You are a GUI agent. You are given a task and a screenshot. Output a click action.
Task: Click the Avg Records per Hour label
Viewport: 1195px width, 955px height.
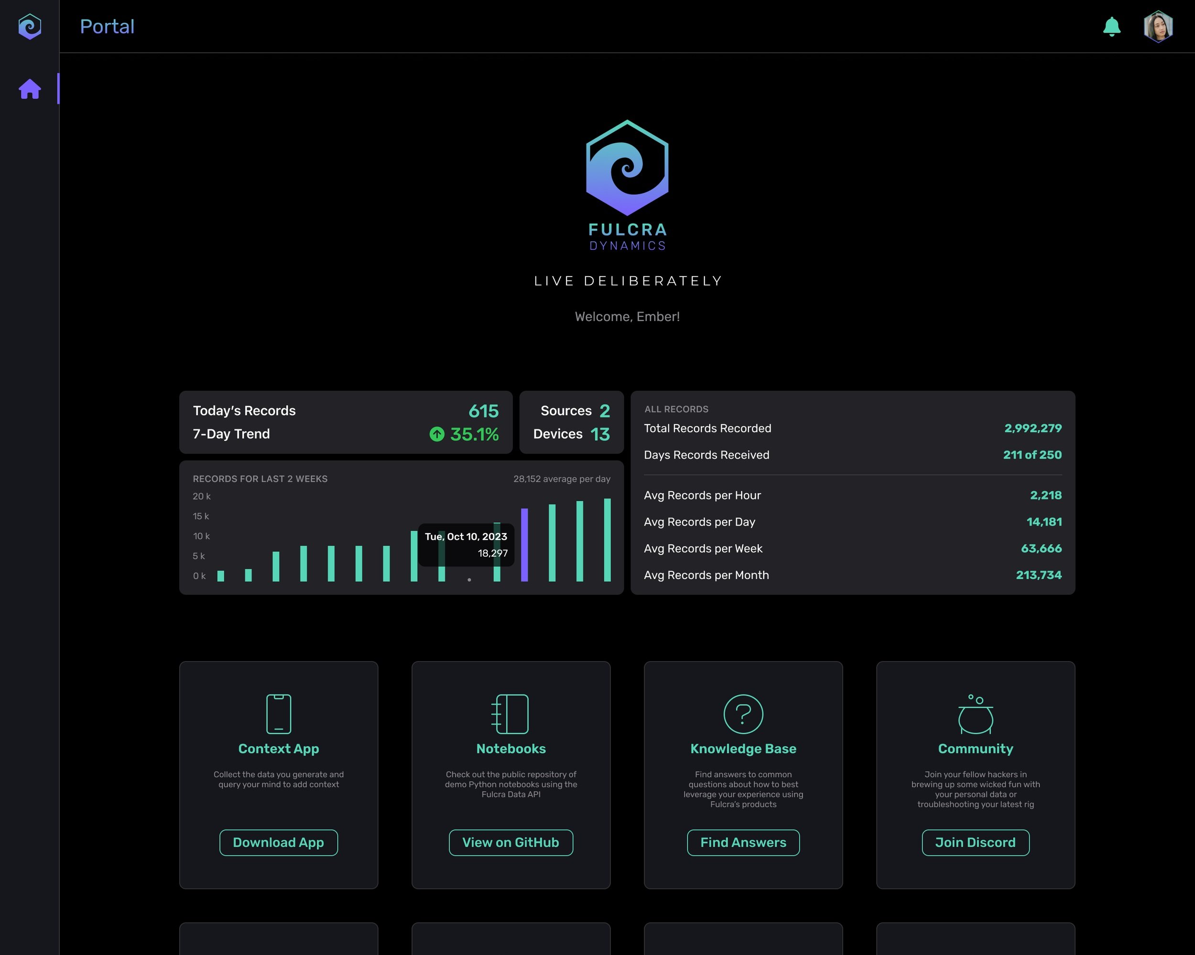pyautogui.click(x=702, y=495)
